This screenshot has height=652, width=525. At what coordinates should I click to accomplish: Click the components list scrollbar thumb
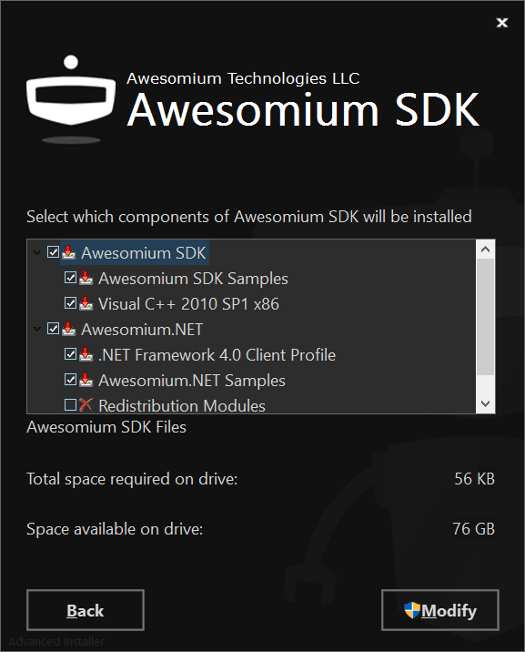click(485, 317)
